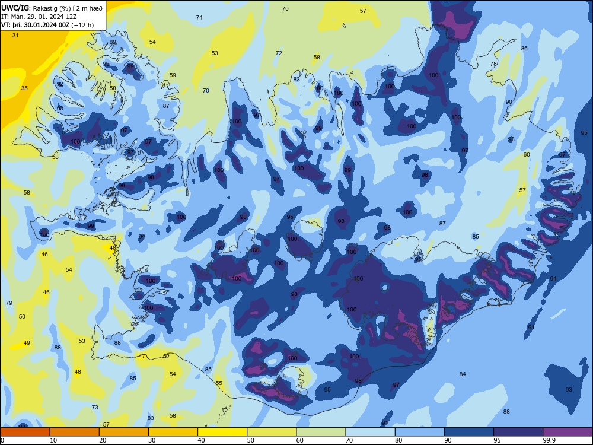Click the light orange 20–30 legend swatch
The image size is (593, 445).
(124, 432)
